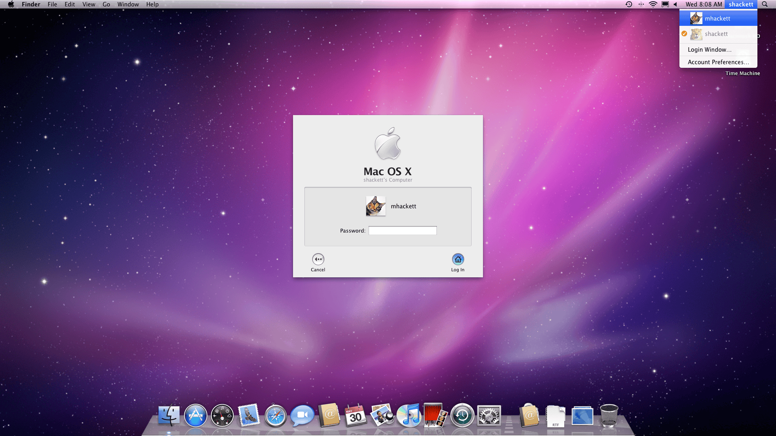Image resolution: width=776 pixels, height=436 pixels.
Task: Launch Preview from the Dock
Action: 382,415
